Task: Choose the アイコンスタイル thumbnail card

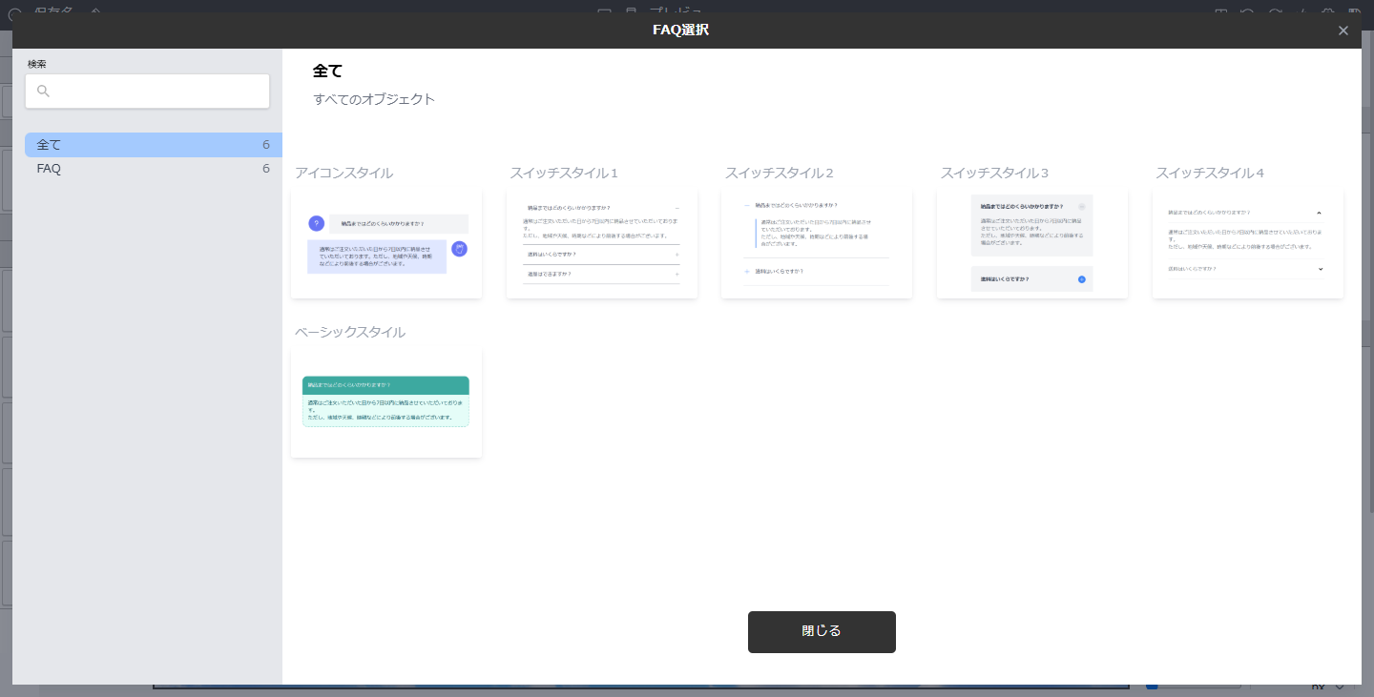Action: click(386, 244)
